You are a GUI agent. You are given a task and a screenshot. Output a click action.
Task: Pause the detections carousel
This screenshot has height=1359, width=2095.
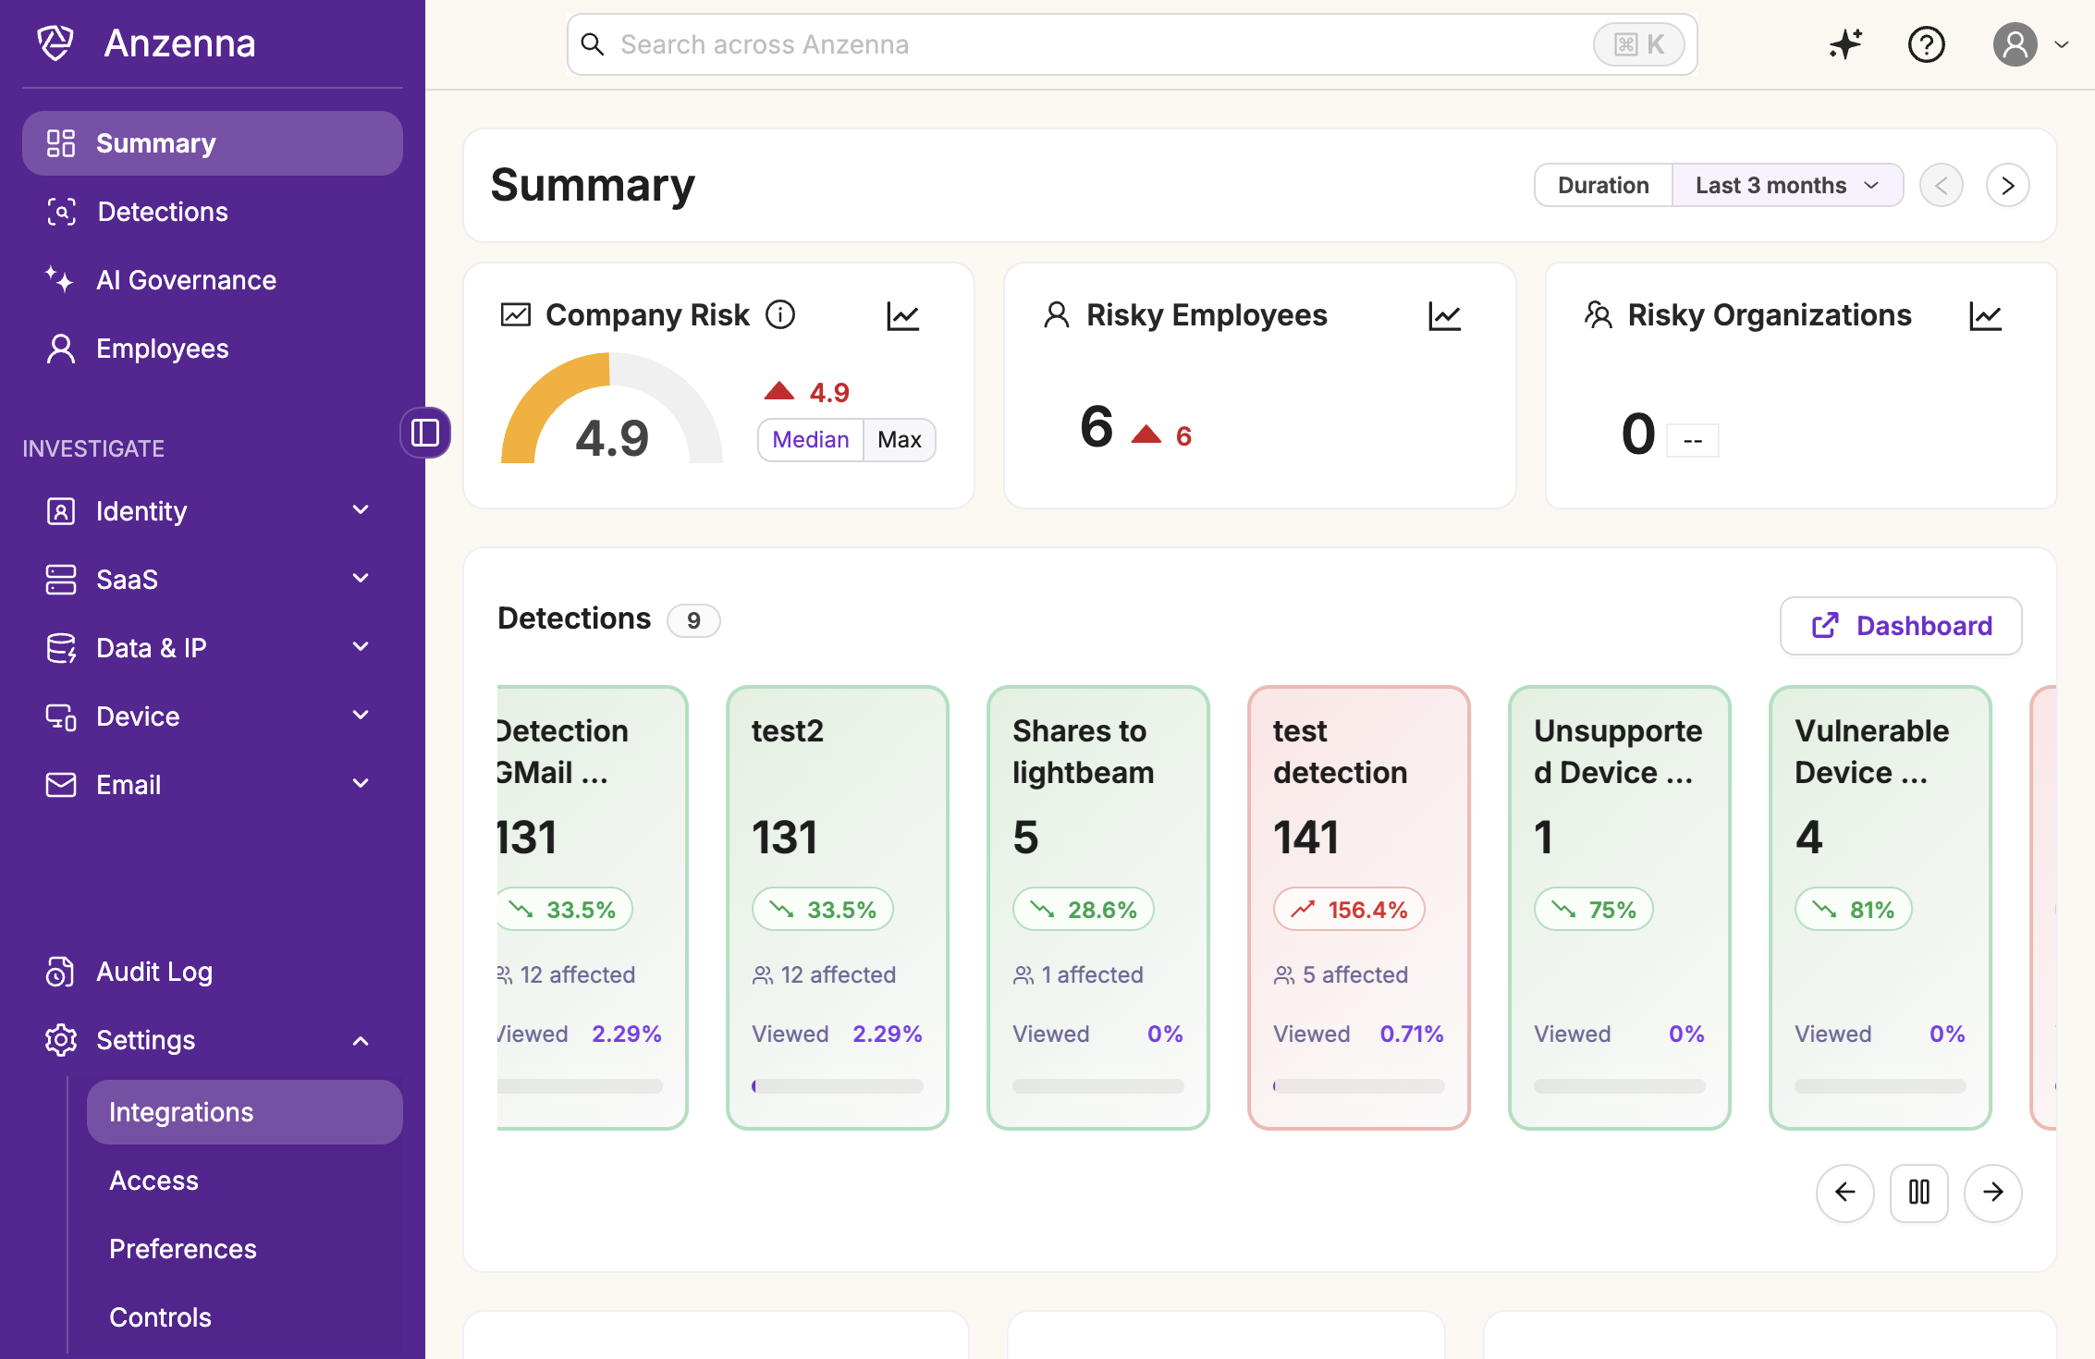(x=1918, y=1193)
